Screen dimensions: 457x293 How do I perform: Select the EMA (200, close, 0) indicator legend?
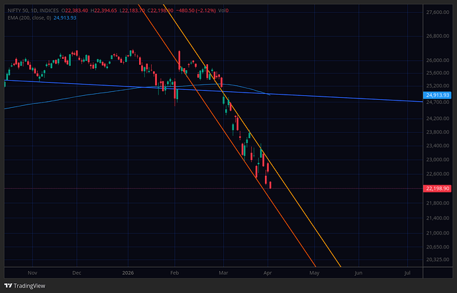tap(29, 18)
